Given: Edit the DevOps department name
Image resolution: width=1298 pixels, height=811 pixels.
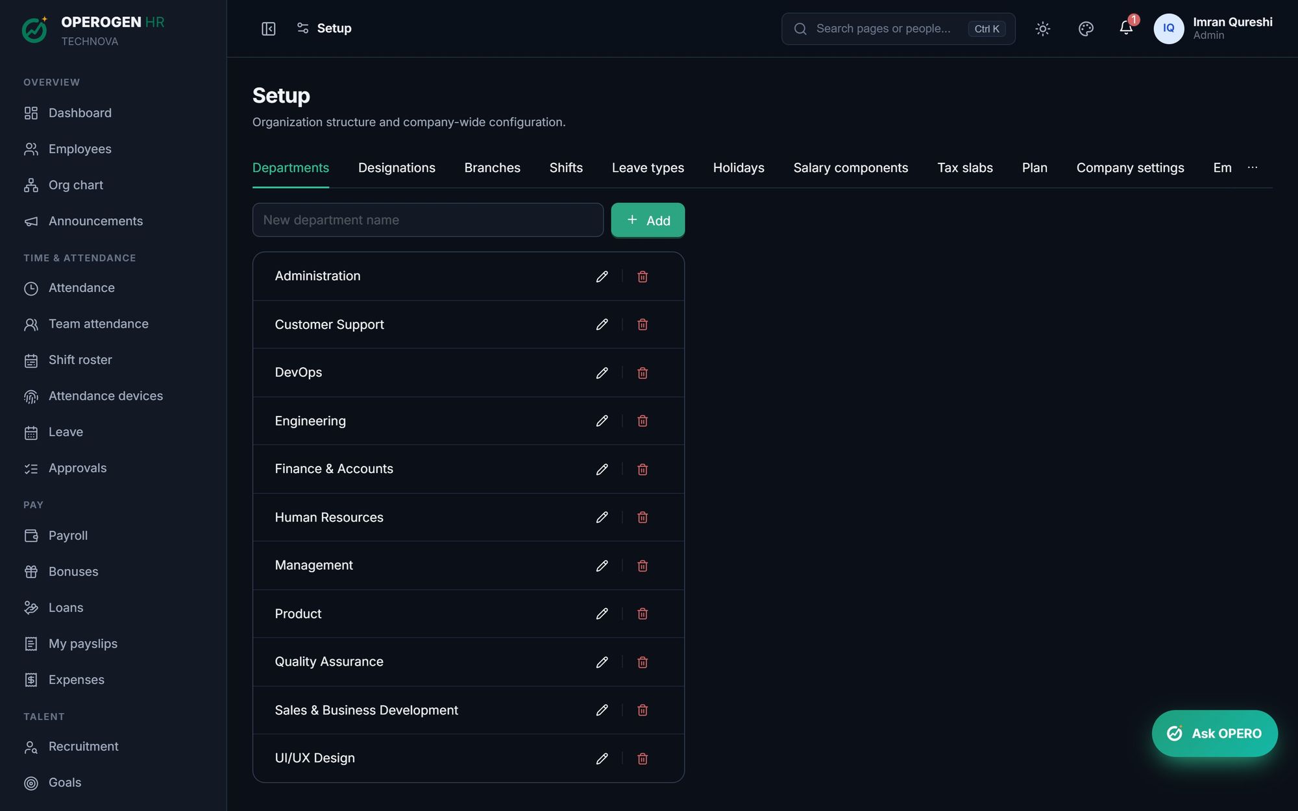Looking at the screenshot, I should (x=602, y=373).
